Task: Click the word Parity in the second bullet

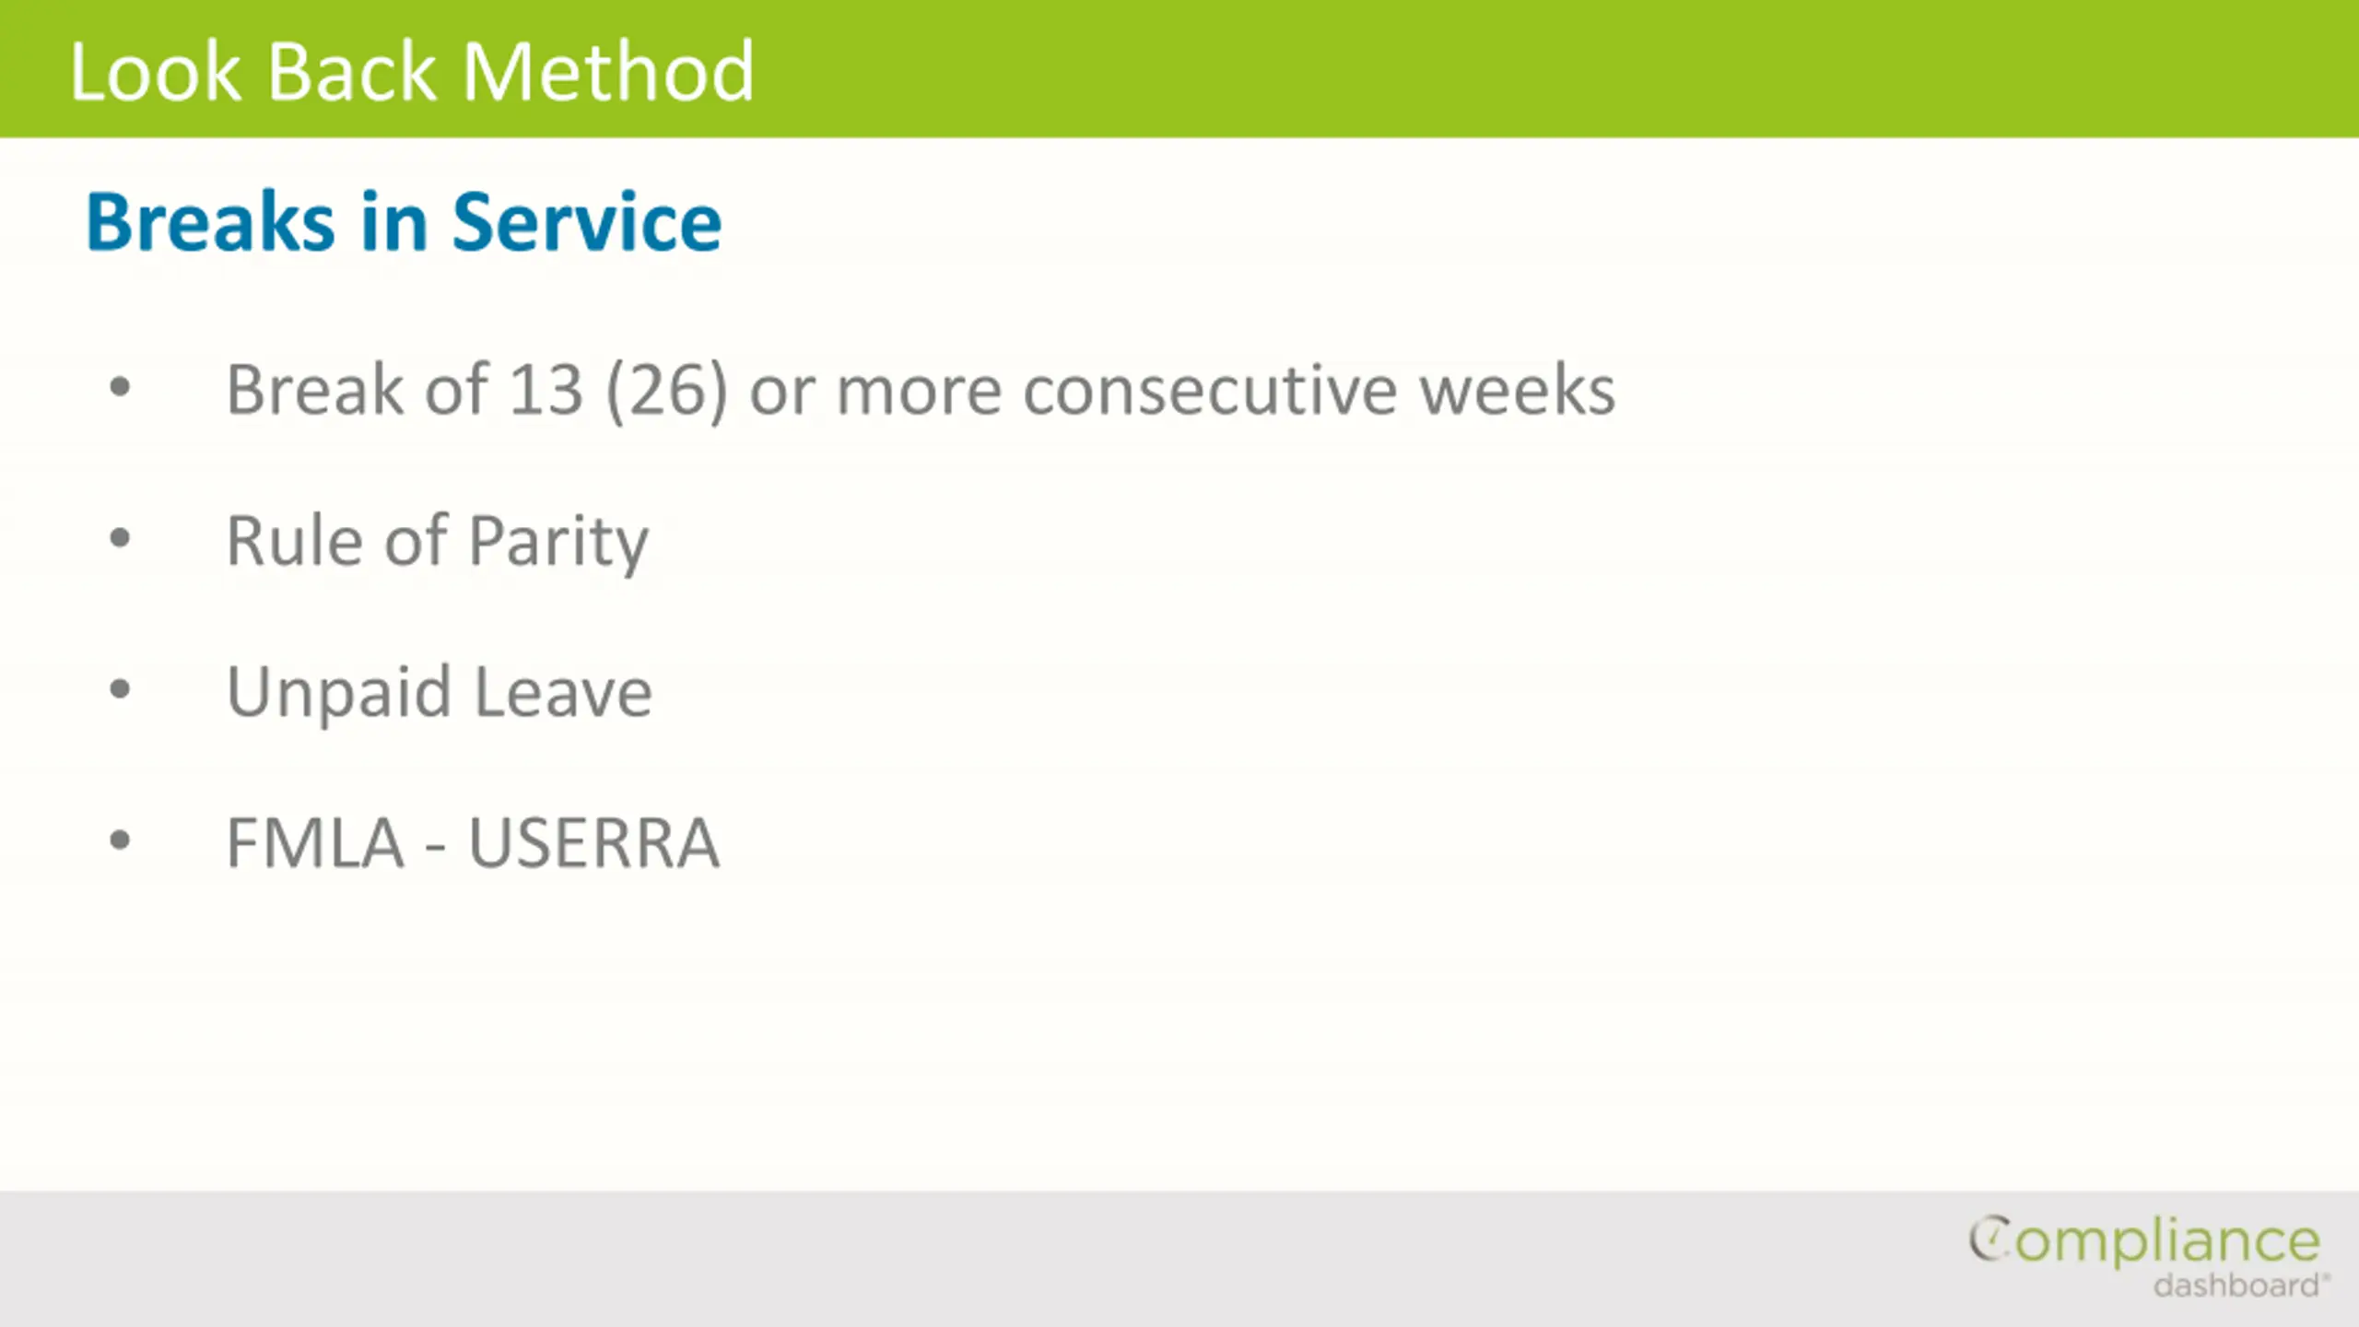Action: [558, 542]
